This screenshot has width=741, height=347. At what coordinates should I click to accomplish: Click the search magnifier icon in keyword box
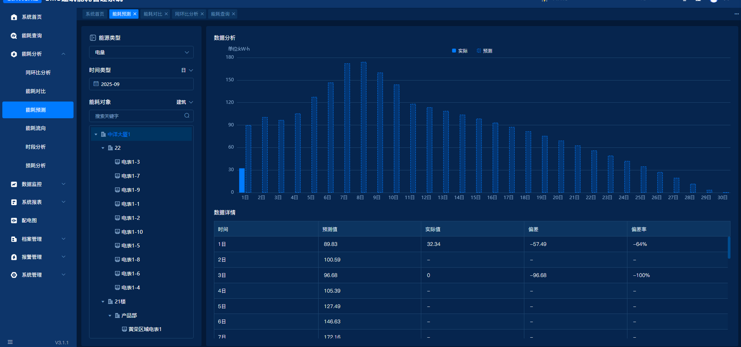(x=187, y=116)
